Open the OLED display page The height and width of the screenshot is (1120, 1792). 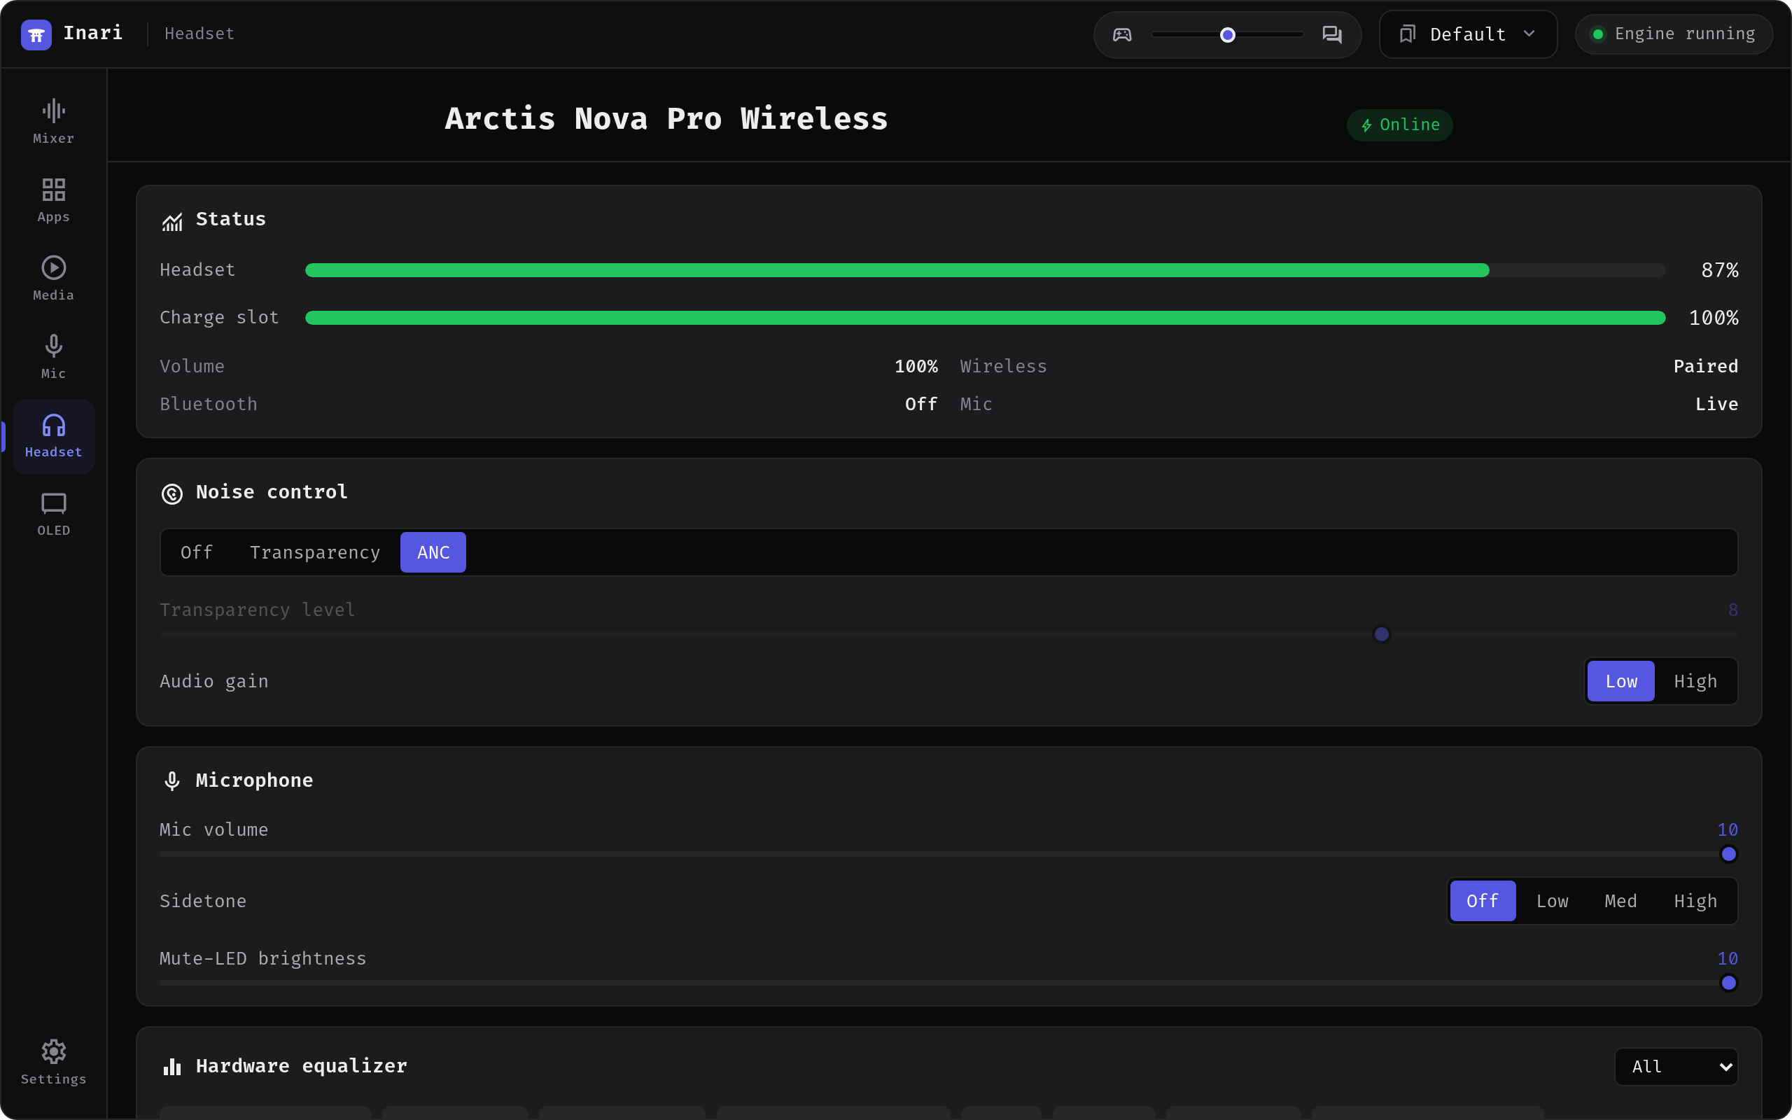(53, 514)
